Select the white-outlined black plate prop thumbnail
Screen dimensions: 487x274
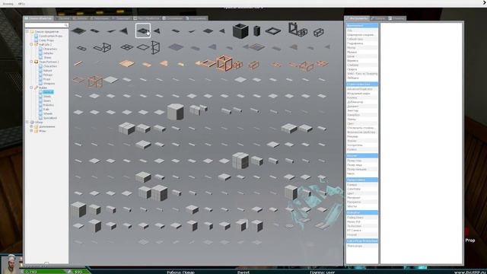click(x=143, y=30)
